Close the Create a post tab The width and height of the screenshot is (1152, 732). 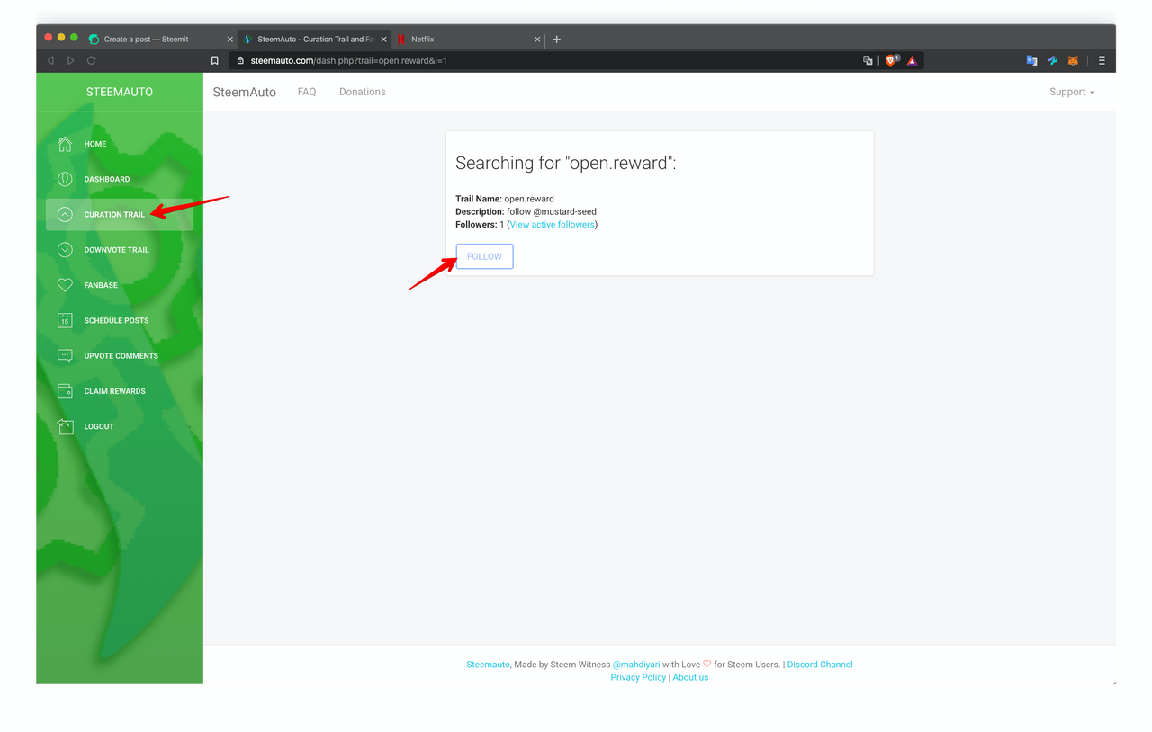pyautogui.click(x=229, y=40)
